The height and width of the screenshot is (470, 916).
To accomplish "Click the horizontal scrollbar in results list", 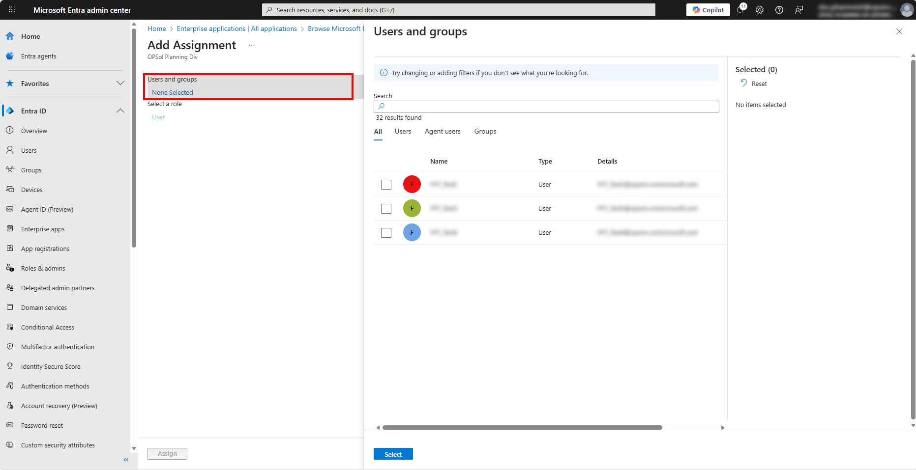I will (x=522, y=428).
